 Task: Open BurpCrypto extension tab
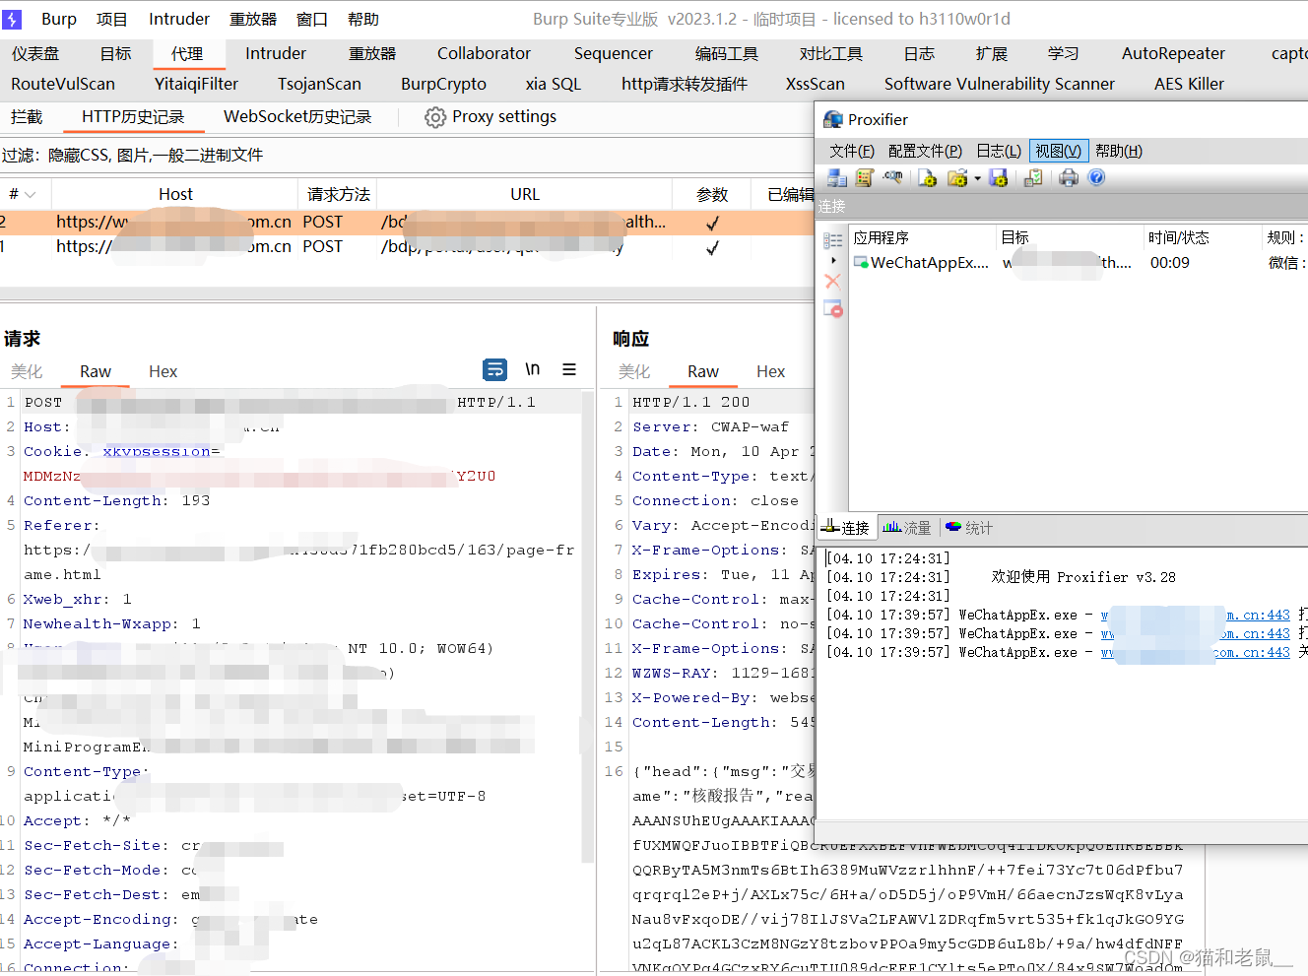tap(443, 84)
